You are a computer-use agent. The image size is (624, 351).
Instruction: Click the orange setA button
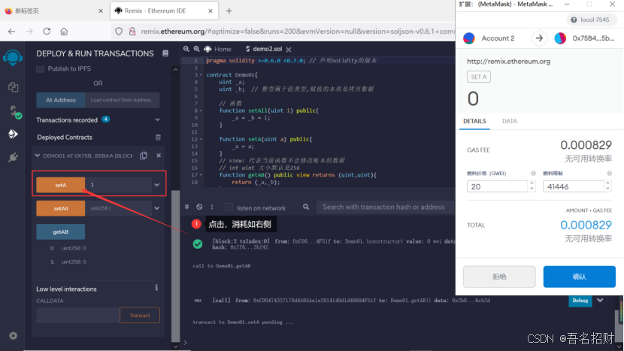pyautogui.click(x=60, y=185)
